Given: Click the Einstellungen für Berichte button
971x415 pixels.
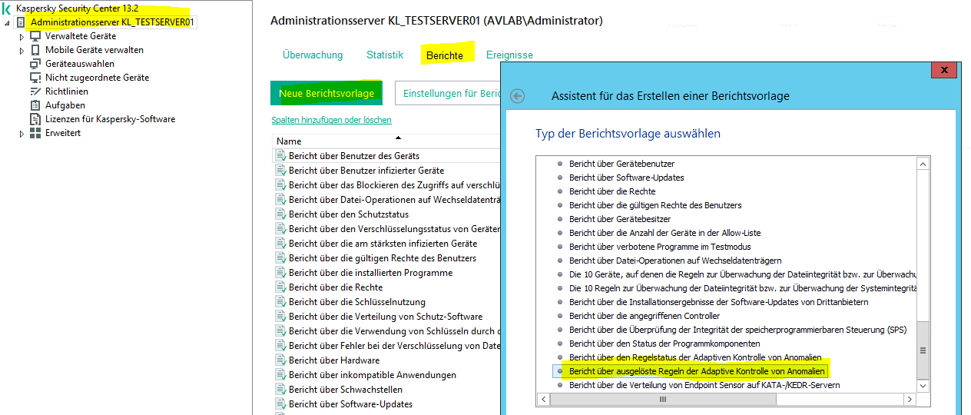Looking at the screenshot, I should (448, 93).
